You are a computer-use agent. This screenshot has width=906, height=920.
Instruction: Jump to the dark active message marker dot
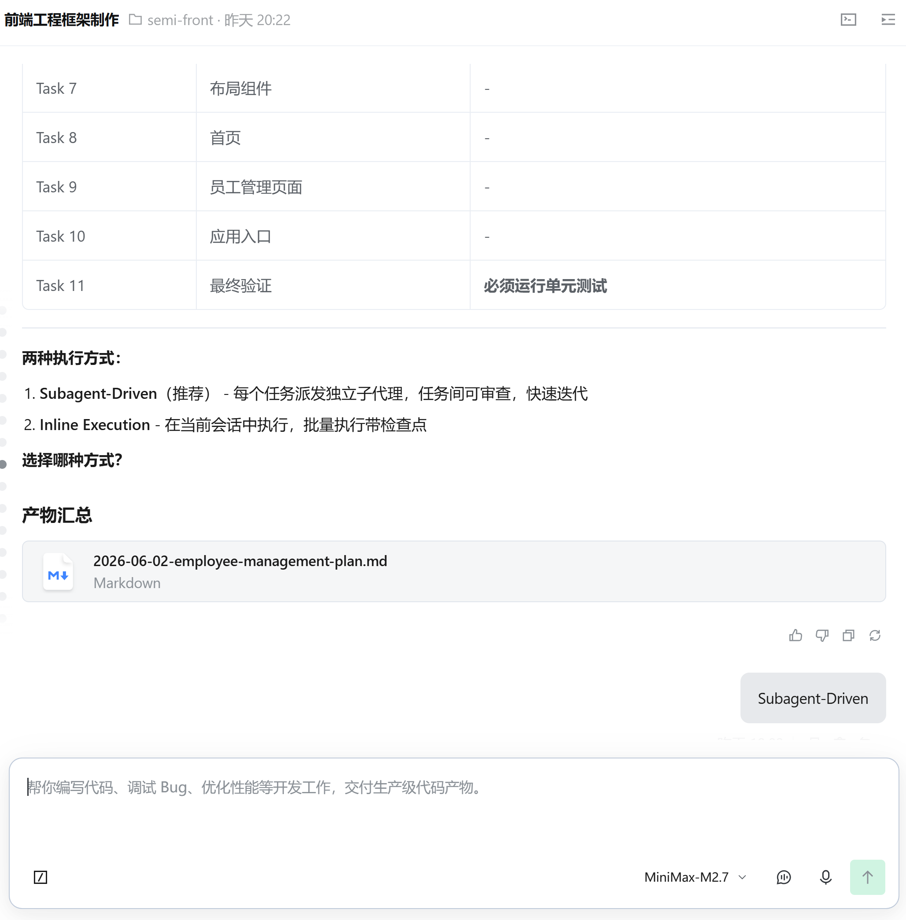[x=4, y=464]
